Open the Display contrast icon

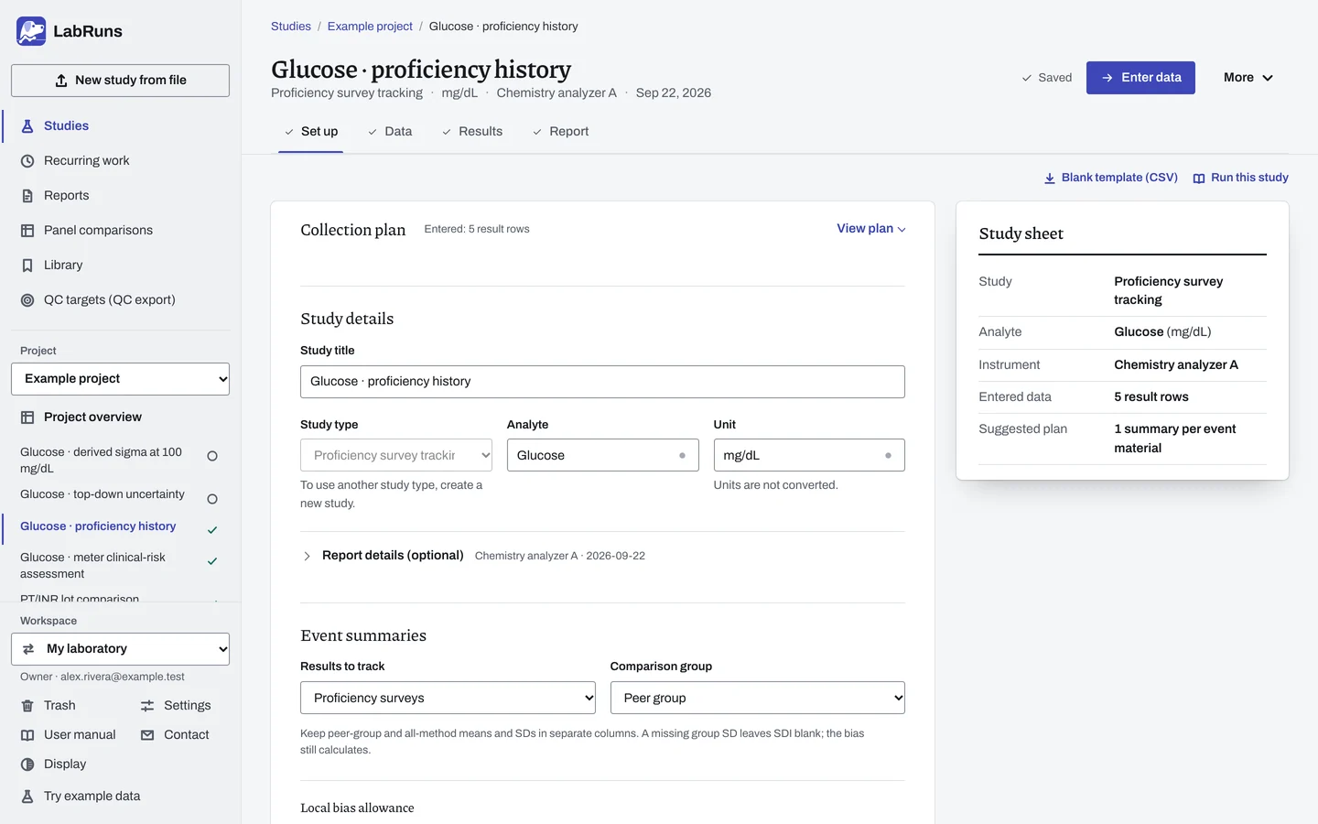(27, 764)
